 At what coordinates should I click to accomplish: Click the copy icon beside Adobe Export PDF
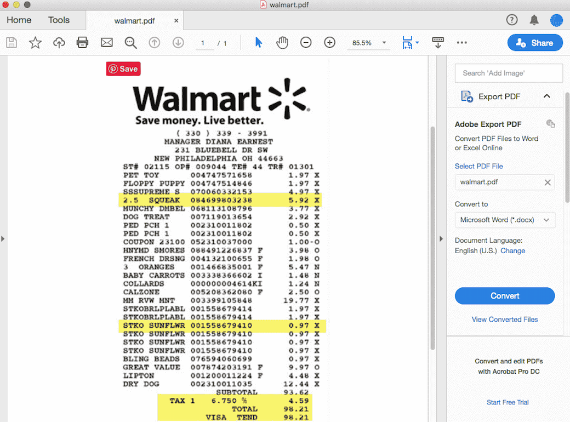click(550, 123)
